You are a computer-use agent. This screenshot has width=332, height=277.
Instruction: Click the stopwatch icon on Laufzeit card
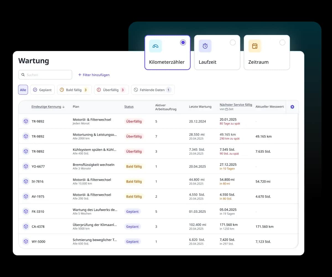205,46
